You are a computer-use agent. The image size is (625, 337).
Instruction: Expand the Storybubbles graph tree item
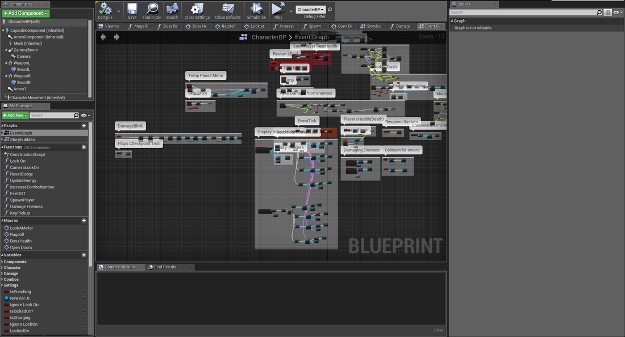(x=2, y=140)
